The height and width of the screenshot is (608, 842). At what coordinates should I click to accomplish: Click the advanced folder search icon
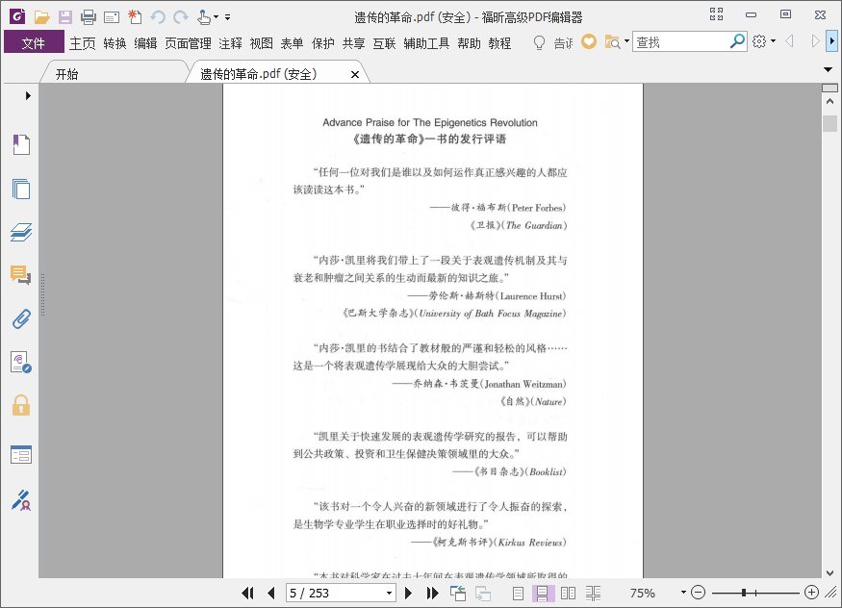(x=612, y=41)
